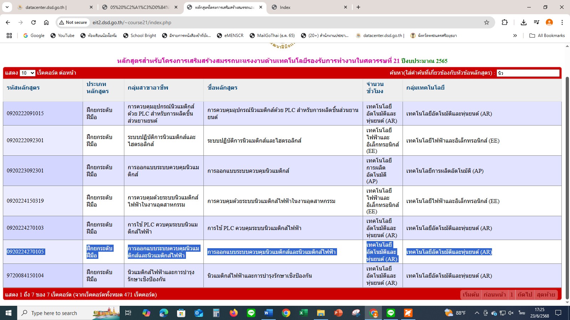Select course code 0920224150319
This screenshot has width=570, height=320.
[x=25, y=201]
